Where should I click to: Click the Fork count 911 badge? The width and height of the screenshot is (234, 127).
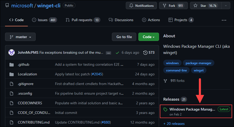pyautogui.click(x=180, y=6)
